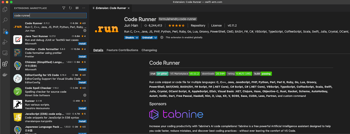350x134 pixels.
Task: Expand Uninstall button dropdown arrow
Action: point(155,37)
